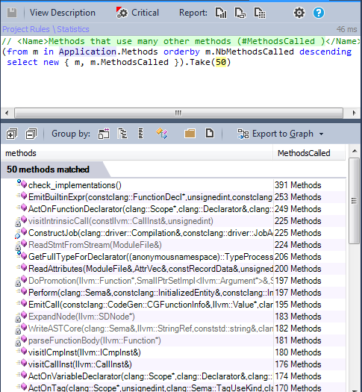
Task: Open the first Report chart icon
Action: coord(221,13)
